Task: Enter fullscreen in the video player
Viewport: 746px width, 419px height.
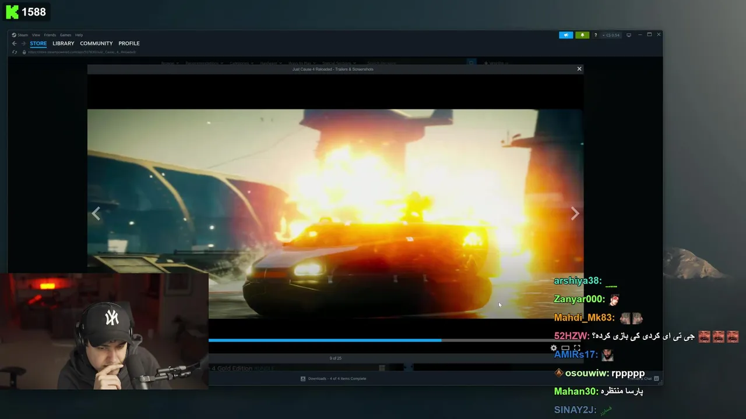Action: tap(577, 348)
